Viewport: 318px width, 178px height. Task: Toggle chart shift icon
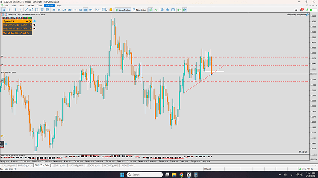(184, 10)
